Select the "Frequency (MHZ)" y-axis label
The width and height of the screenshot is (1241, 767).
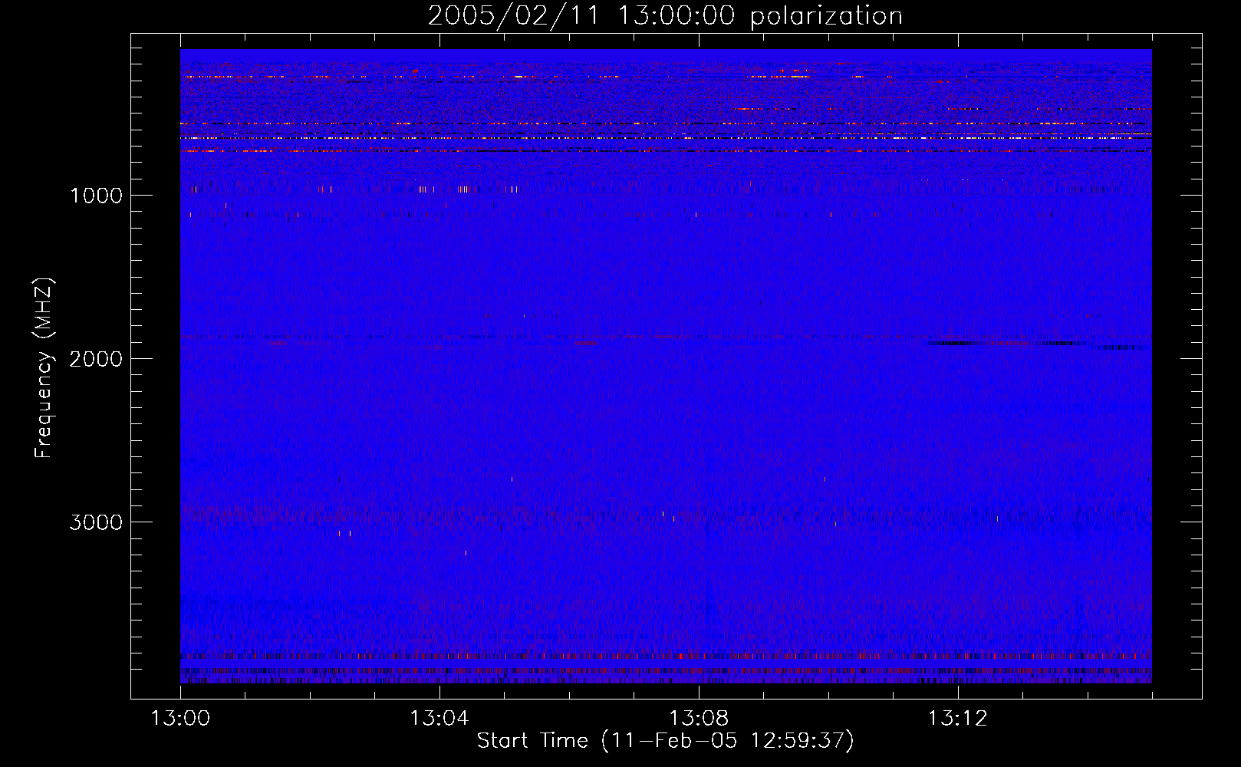coord(44,368)
